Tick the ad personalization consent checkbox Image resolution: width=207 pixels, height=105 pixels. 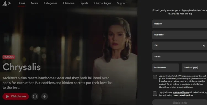(155, 77)
